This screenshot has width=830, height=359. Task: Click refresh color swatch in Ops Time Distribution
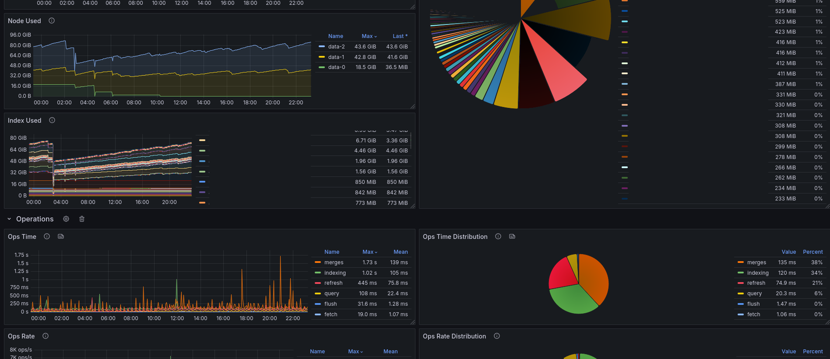click(741, 283)
